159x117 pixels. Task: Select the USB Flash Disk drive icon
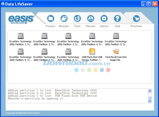(x=92, y=51)
